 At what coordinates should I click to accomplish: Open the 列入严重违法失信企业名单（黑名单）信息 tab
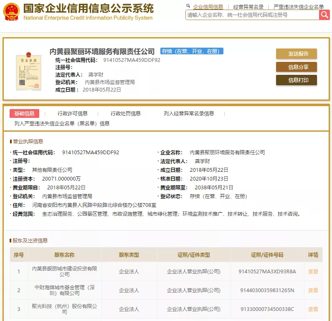(x=62, y=124)
